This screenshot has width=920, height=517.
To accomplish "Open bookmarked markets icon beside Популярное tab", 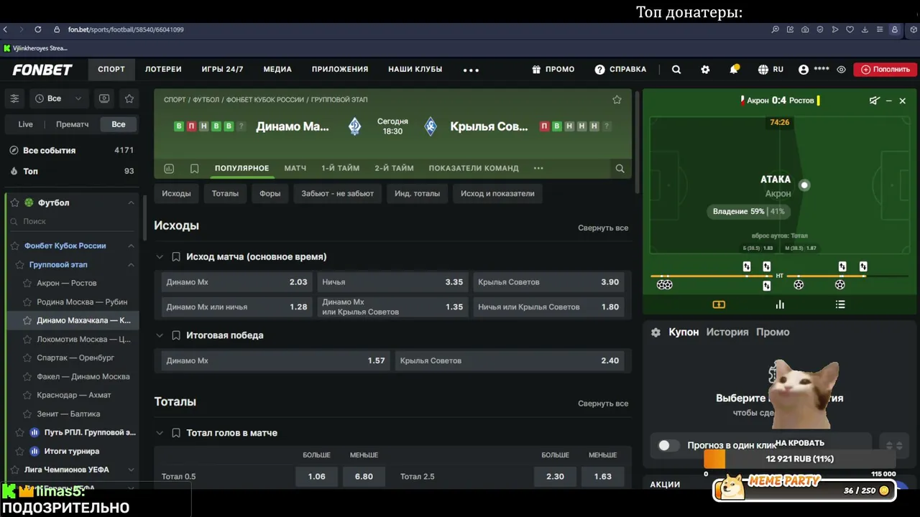I will [194, 168].
